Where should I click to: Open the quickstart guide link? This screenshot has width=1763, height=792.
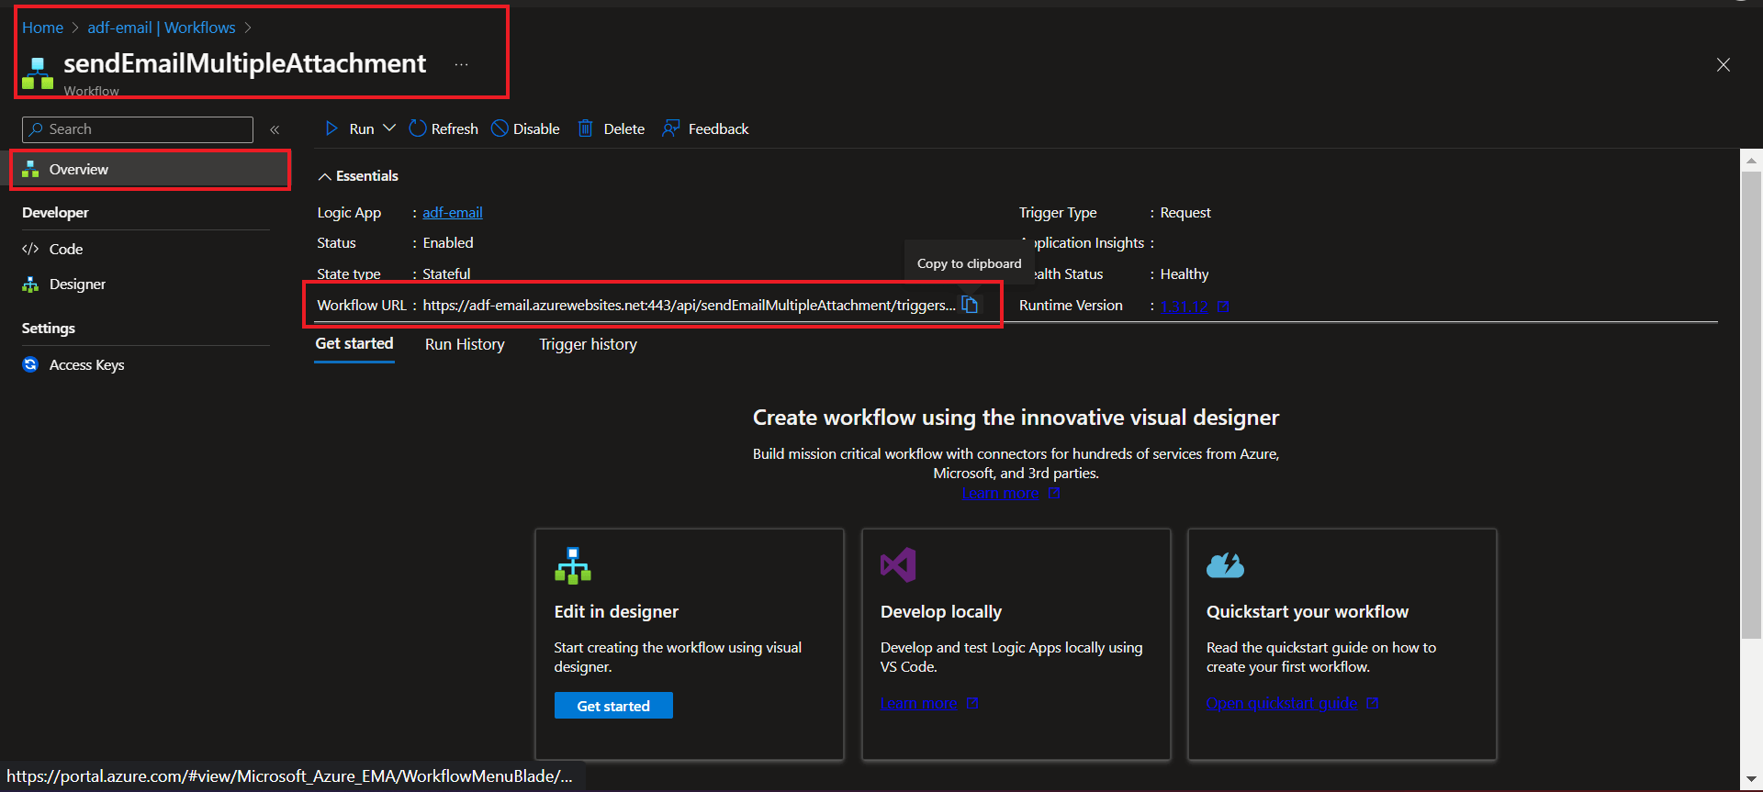[1283, 703]
